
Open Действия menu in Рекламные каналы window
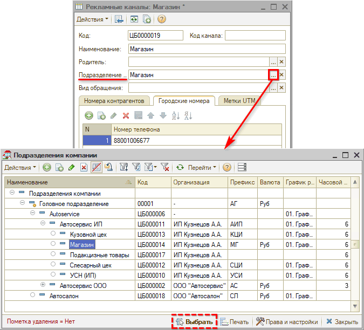pyautogui.click(x=92, y=19)
